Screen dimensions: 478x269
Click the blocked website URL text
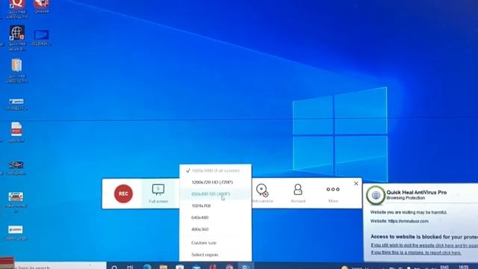[x=409, y=221]
